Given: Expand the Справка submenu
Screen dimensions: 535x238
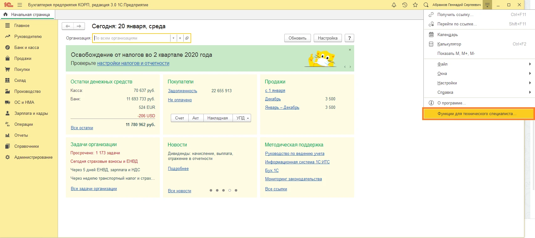Looking at the screenshot, I should pyautogui.click(x=480, y=92).
